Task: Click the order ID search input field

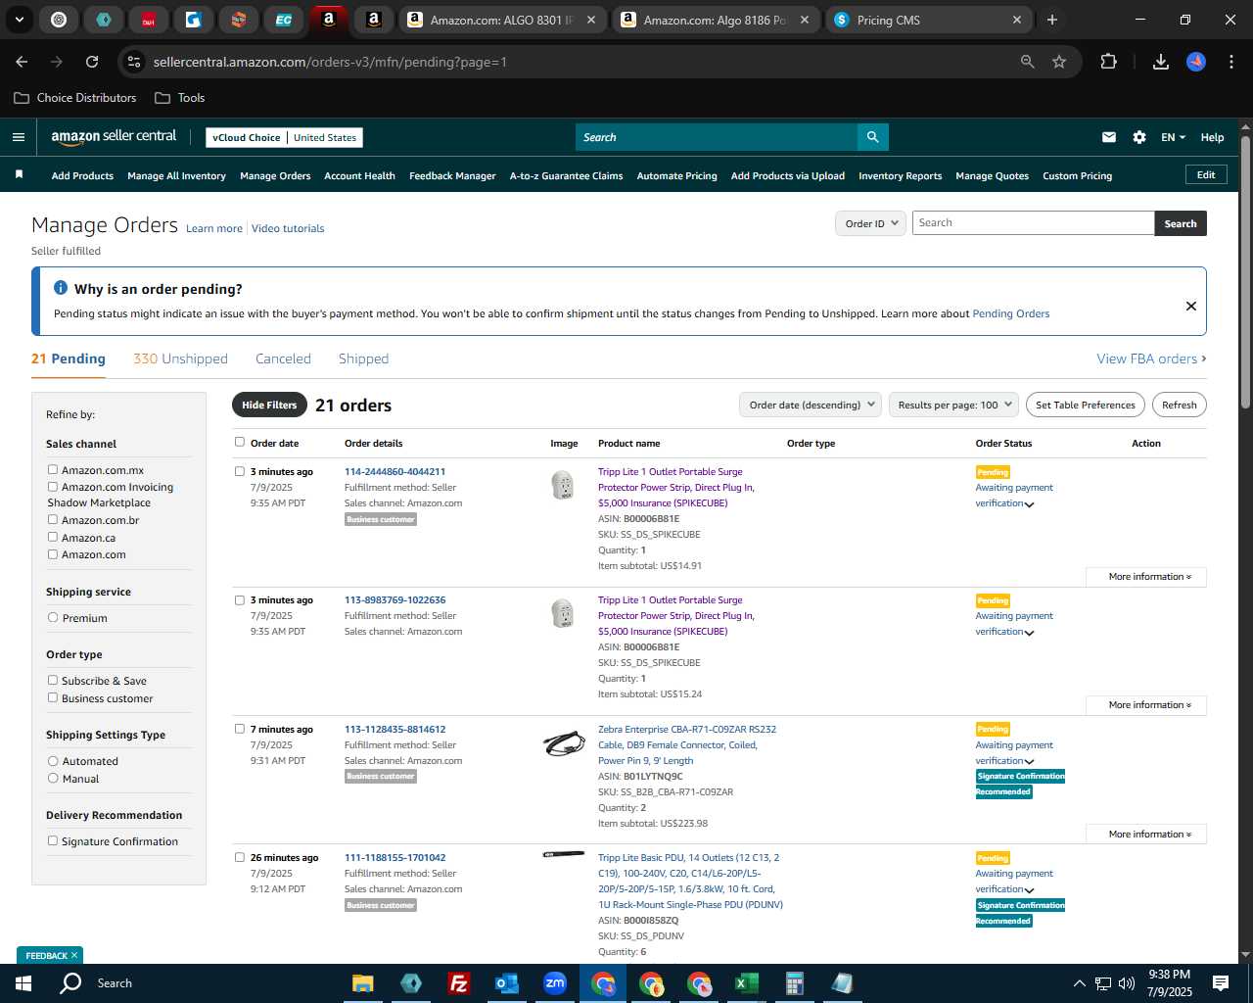Action: click(x=1033, y=223)
